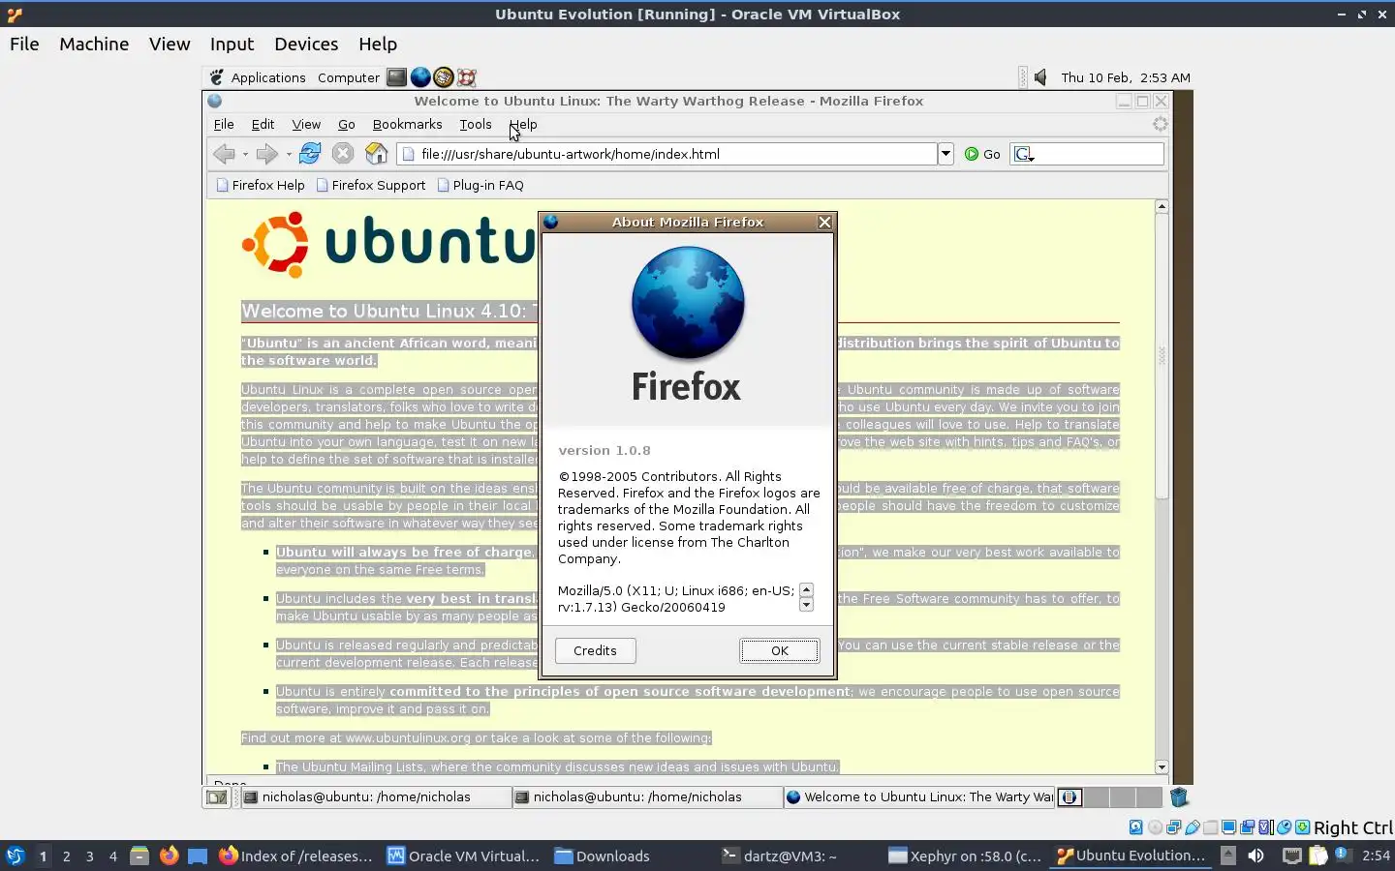
Task: Reload the page with the refresh icon
Action: (x=310, y=153)
